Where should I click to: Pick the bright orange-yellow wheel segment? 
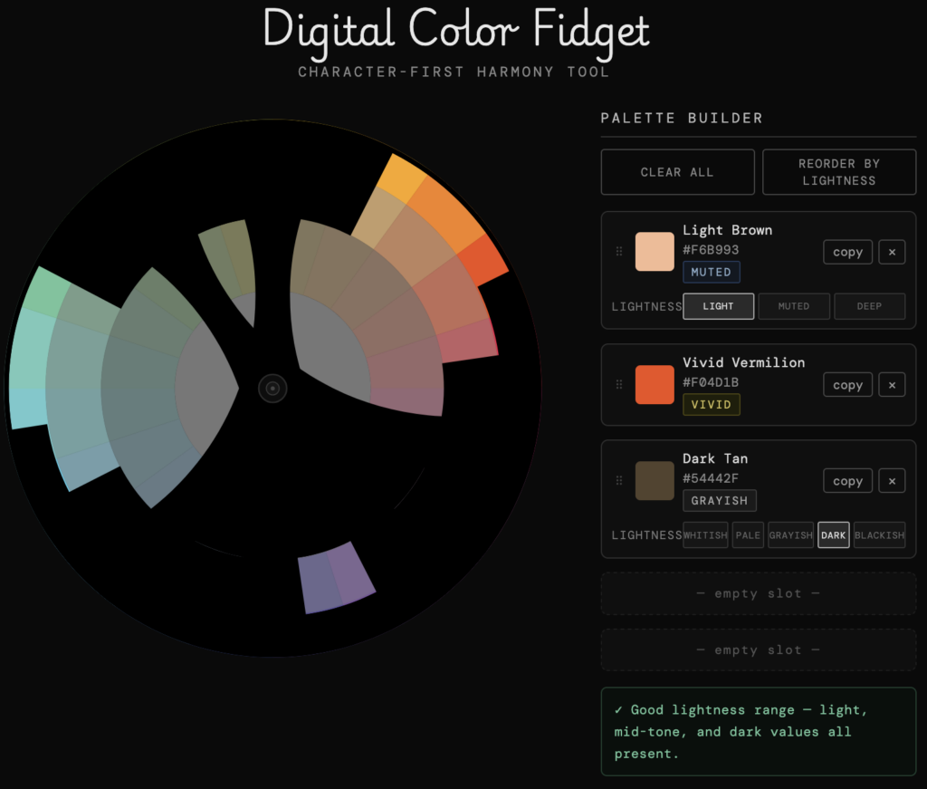[x=401, y=179]
